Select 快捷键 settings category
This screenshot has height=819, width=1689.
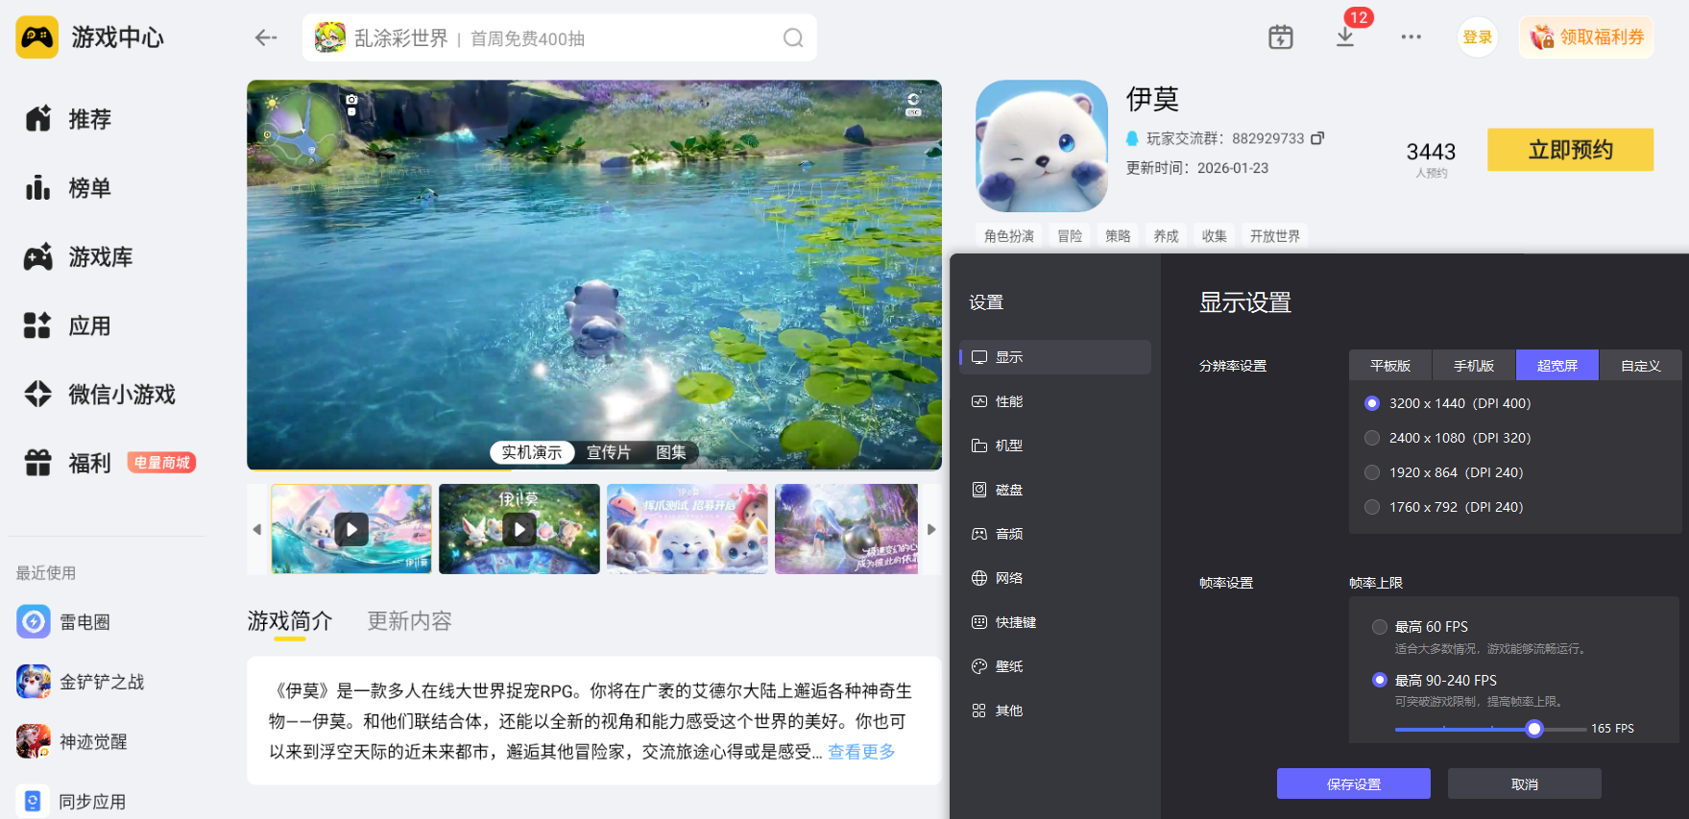(1055, 622)
